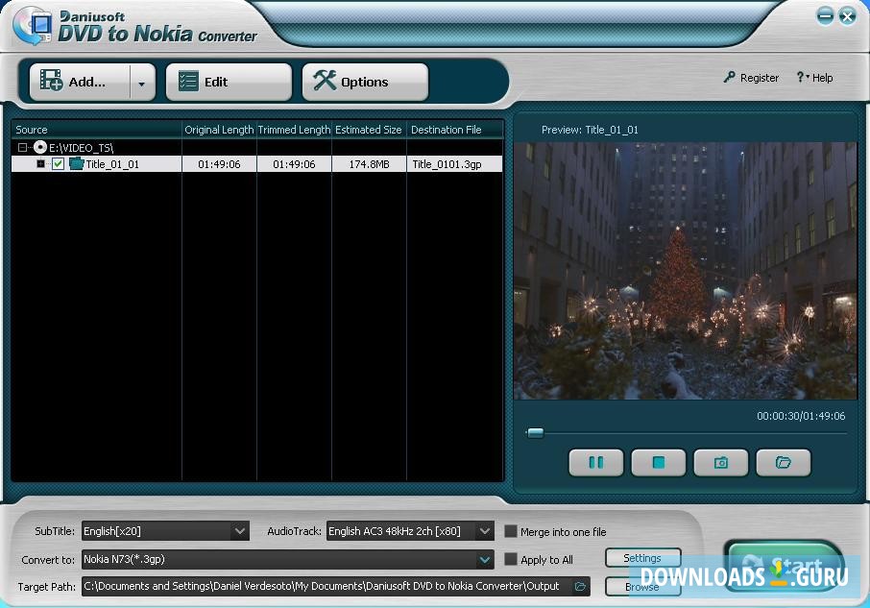The height and width of the screenshot is (608, 870).
Task: Open target path folder icon
Action: (580, 586)
